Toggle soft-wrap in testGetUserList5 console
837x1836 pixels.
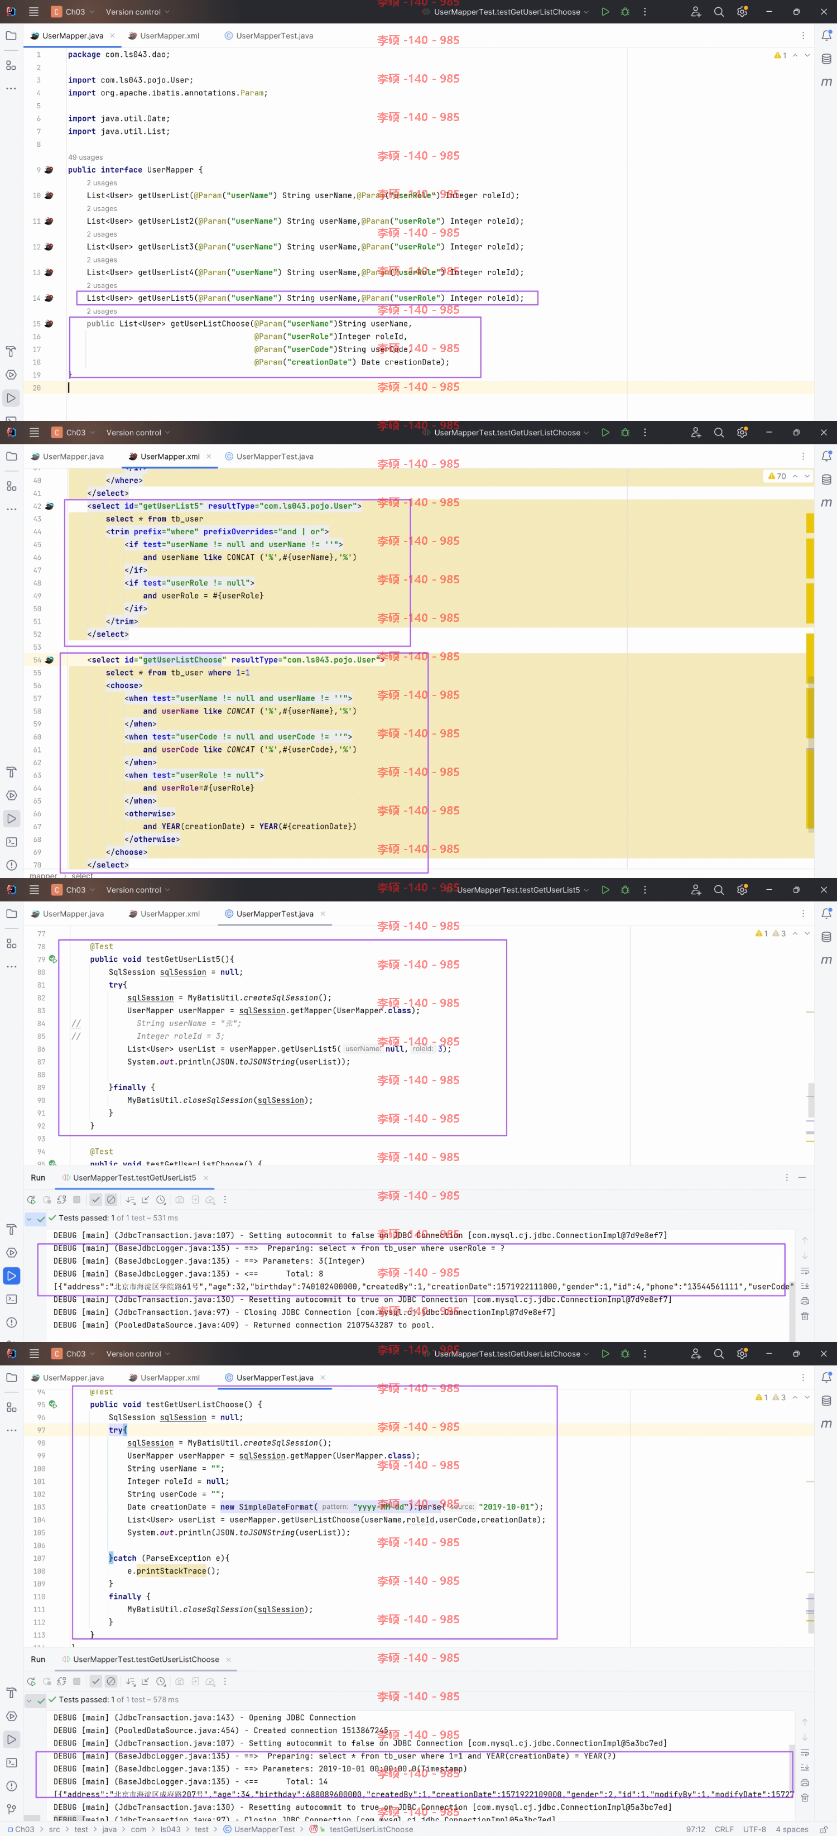click(804, 1271)
